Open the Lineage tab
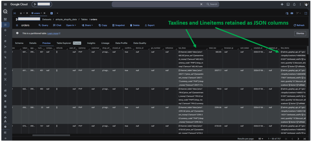This screenshot has height=141, width=311. (105, 43)
